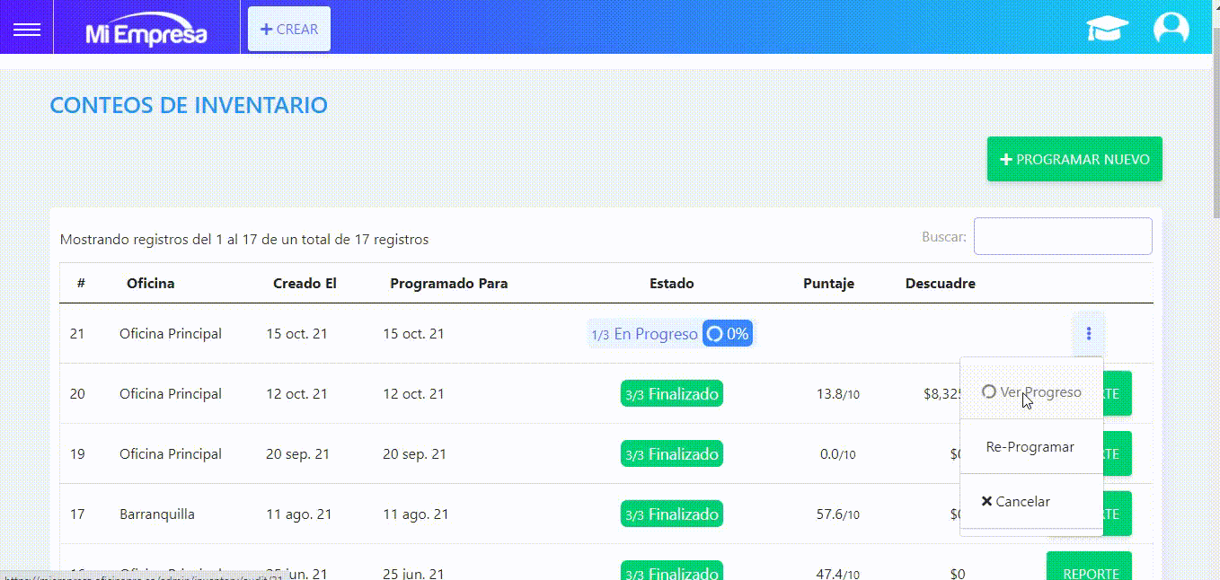Open the graduation cap training icon

[1107, 29]
